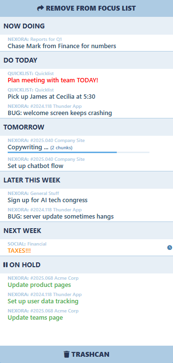Click the Set up chatbot flow task
Screen dimensions: 173x363
coord(36,166)
